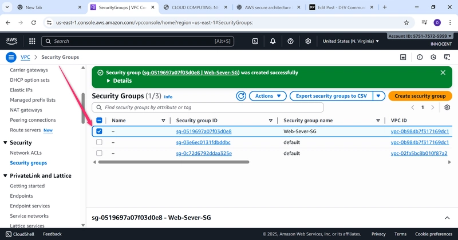The width and height of the screenshot is (458, 240).
Task: Go to next page of results
Action: point(433,107)
